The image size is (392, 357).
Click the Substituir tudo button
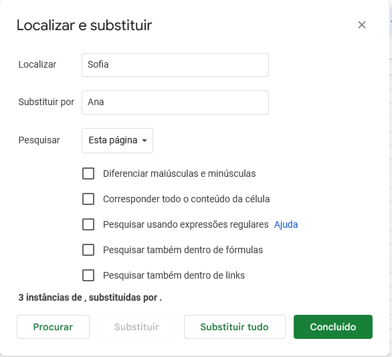click(x=235, y=327)
